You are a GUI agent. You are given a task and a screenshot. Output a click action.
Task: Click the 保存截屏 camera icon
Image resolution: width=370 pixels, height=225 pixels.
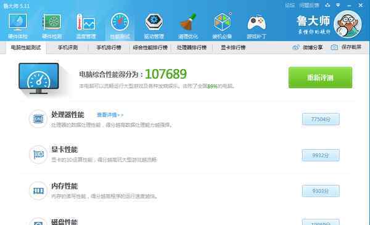[334, 47]
